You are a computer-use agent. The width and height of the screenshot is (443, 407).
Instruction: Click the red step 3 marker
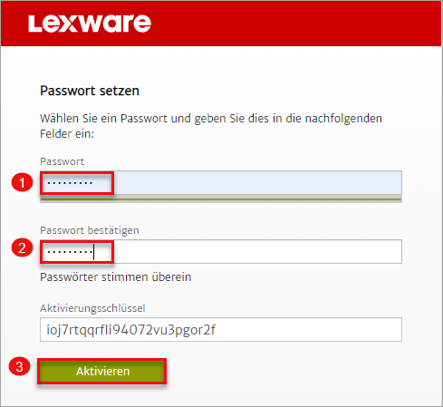20,366
